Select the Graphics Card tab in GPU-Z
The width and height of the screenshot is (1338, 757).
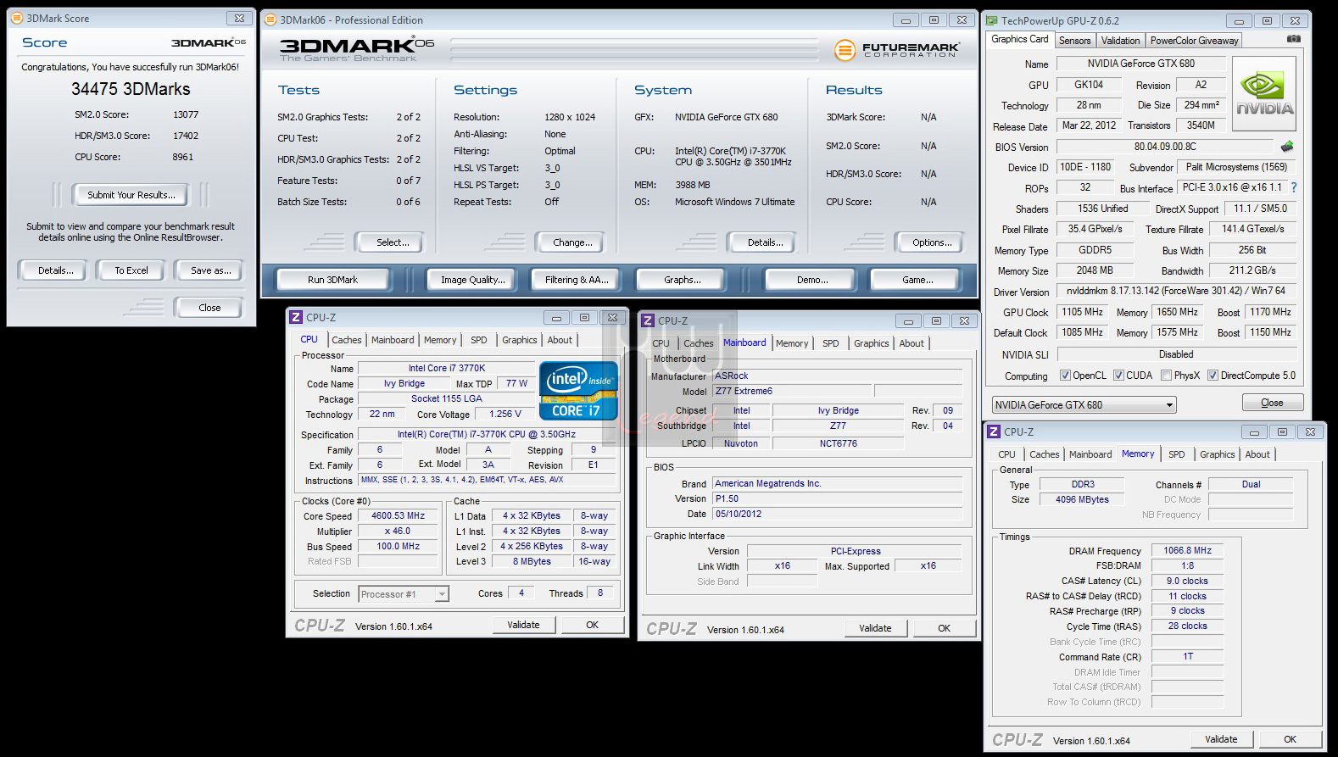tap(1020, 39)
